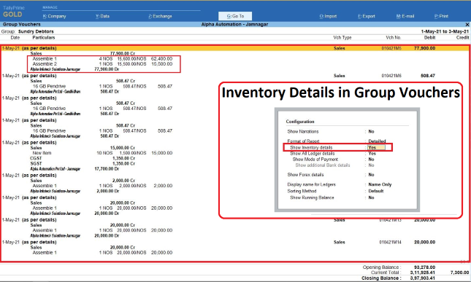Click the Group Sundry Debtors label

[27, 31]
